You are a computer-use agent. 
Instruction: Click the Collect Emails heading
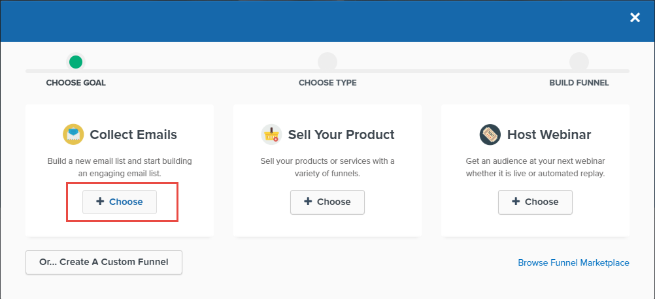pyautogui.click(x=133, y=135)
